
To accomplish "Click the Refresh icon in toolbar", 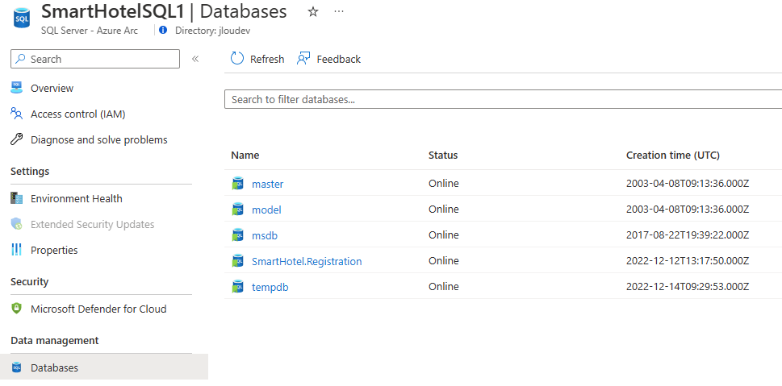I will coord(237,59).
